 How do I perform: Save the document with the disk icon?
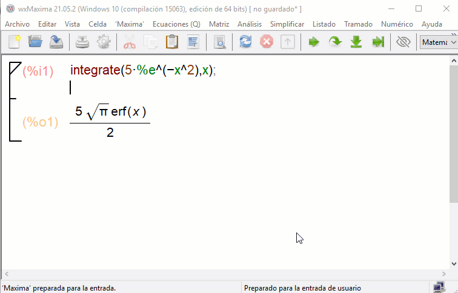pyautogui.click(x=56, y=42)
